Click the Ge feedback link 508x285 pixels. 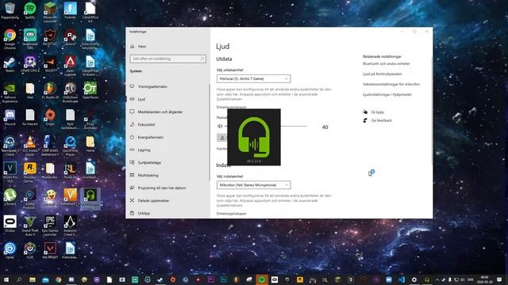pyautogui.click(x=381, y=120)
